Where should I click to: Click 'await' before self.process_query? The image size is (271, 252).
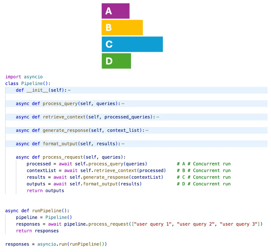65,164
